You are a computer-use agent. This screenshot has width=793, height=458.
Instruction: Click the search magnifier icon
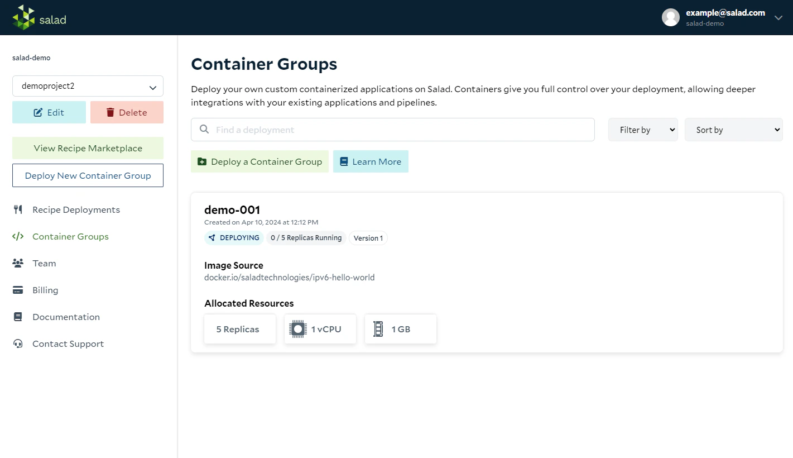click(204, 130)
